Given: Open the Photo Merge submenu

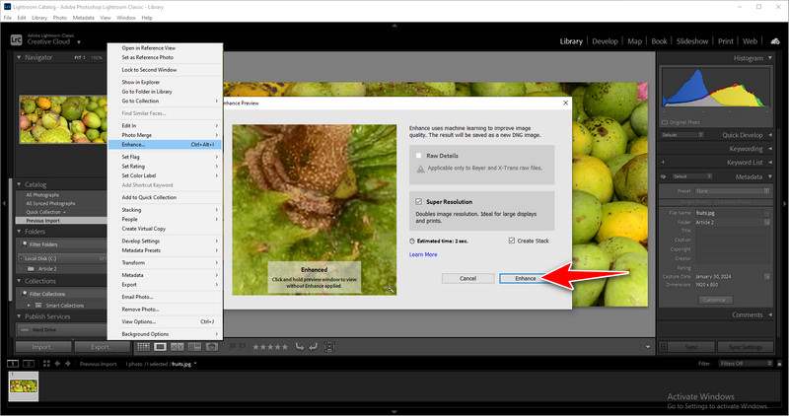Looking at the screenshot, I should point(165,135).
